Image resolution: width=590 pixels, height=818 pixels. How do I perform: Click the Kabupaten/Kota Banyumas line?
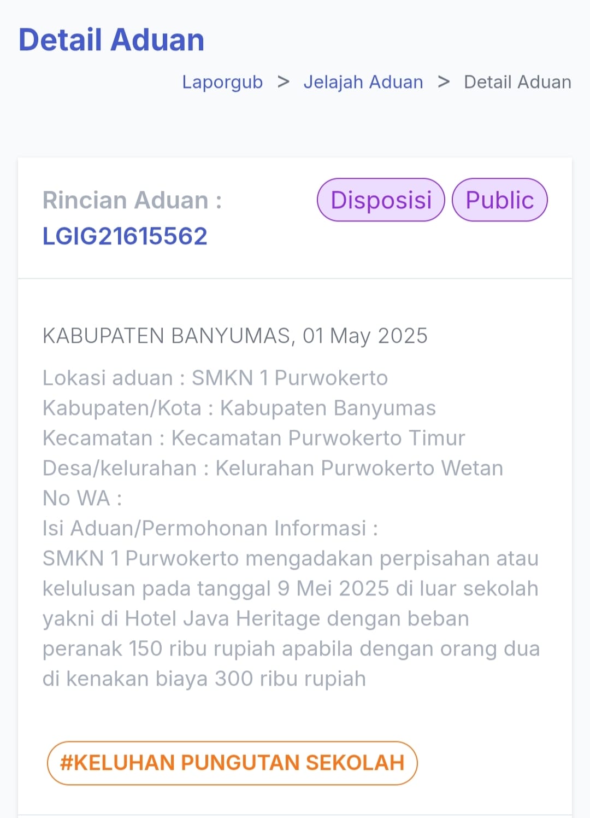(239, 408)
